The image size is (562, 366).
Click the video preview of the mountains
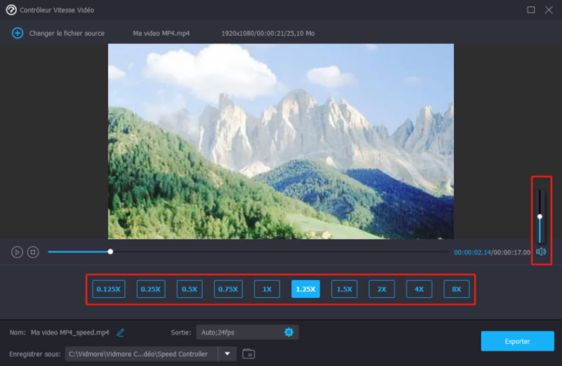(280, 141)
